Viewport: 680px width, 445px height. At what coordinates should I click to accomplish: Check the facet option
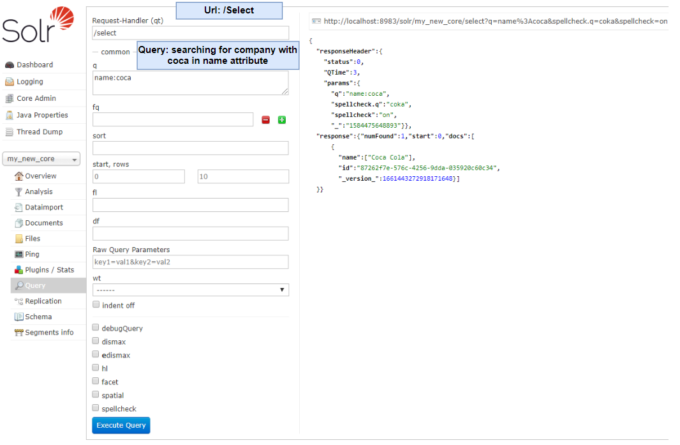click(x=96, y=381)
